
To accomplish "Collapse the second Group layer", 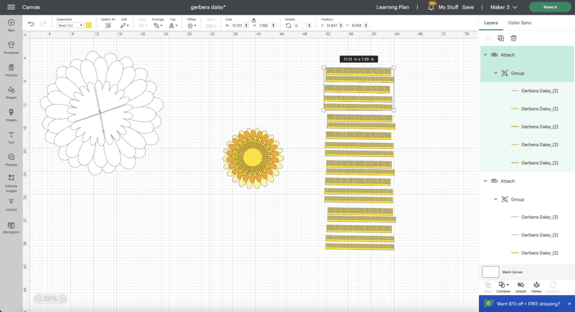I will (x=495, y=199).
